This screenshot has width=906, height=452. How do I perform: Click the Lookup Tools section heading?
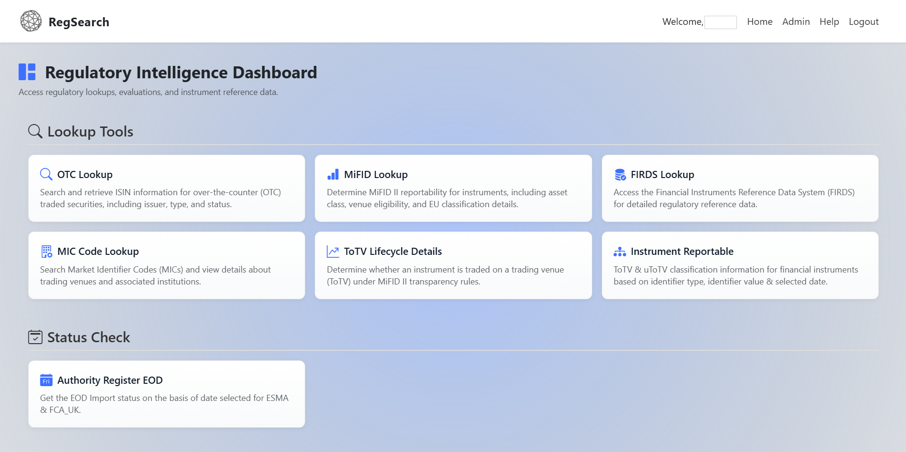pos(90,131)
